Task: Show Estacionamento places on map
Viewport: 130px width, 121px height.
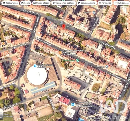Action: [87, 3]
